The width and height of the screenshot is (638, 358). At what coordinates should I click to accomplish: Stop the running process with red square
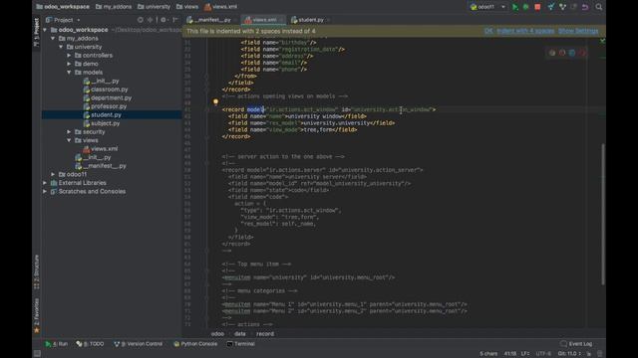point(537,7)
